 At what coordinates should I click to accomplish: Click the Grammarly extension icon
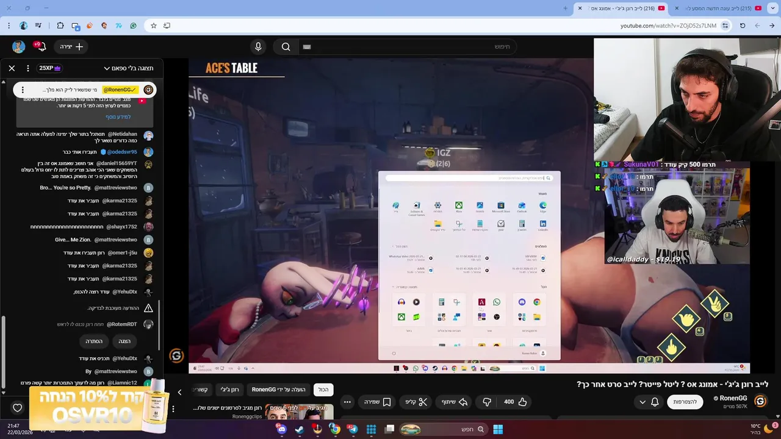click(133, 26)
